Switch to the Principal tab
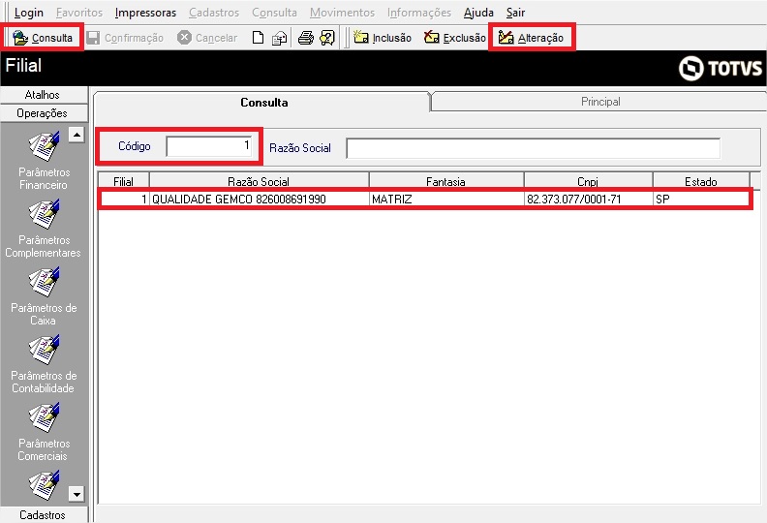 (x=599, y=102)
